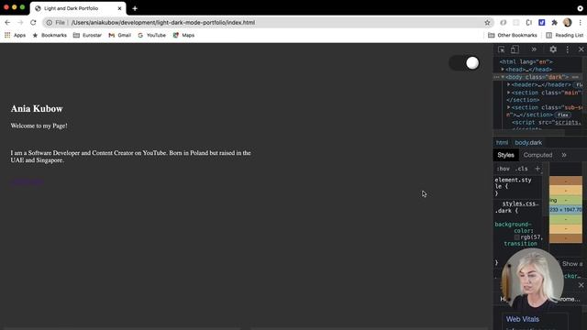This screenshot has height=330, width=587.
Task: Select the html breadcrumb in DevTools
Action: click(502, 143)
